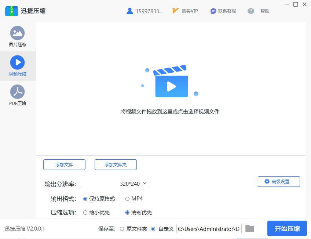Minimize the application window
This screenshot has width=311, height=239.
click(287, 4)
